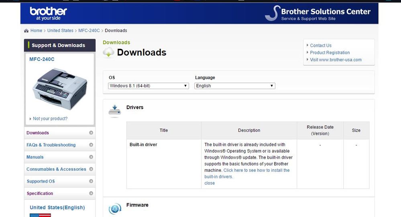
Task: Click the Contact Us link
Action: (321, 46)
